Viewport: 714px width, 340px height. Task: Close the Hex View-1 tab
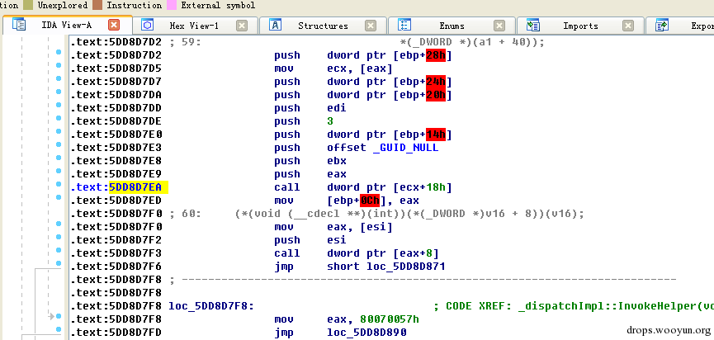(242, 26)
